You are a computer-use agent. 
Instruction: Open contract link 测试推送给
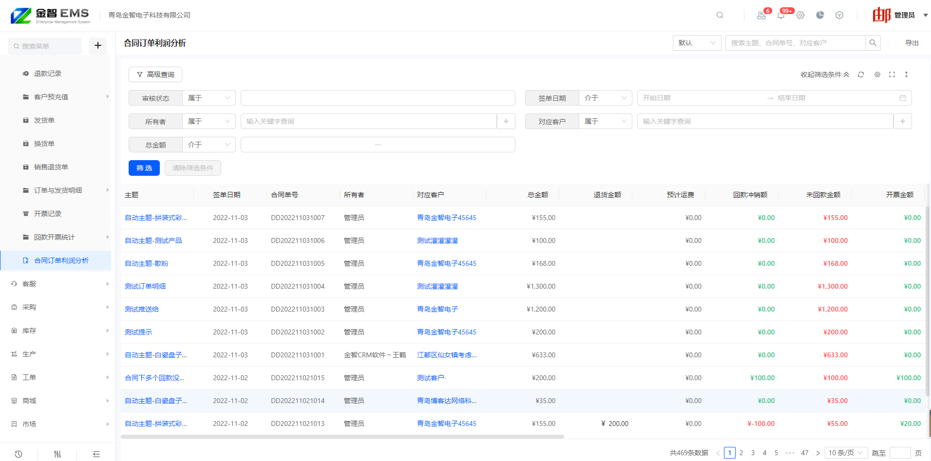point(142,309)
